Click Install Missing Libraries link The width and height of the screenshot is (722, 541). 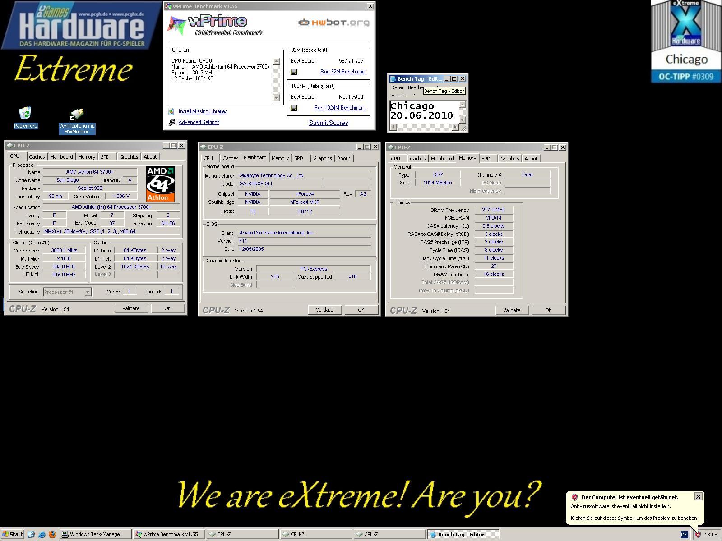click(x=203, y=111)
